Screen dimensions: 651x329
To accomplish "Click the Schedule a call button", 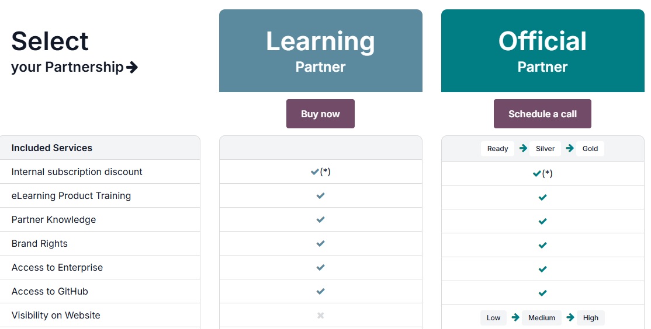I will point(542,114).
